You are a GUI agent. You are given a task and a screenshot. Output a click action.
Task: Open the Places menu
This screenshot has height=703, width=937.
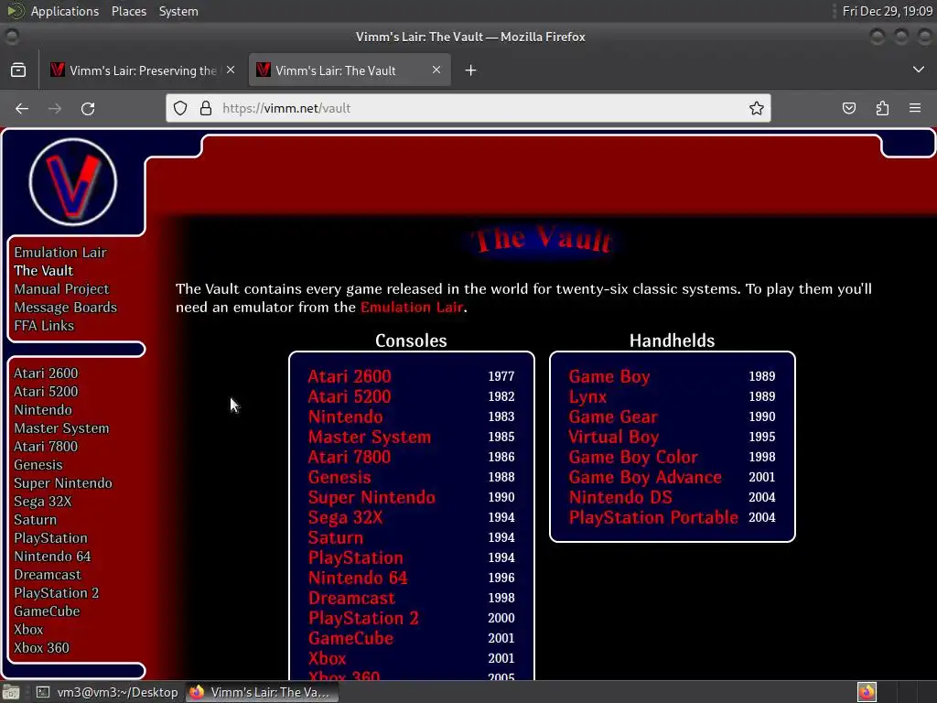point(129,11)
